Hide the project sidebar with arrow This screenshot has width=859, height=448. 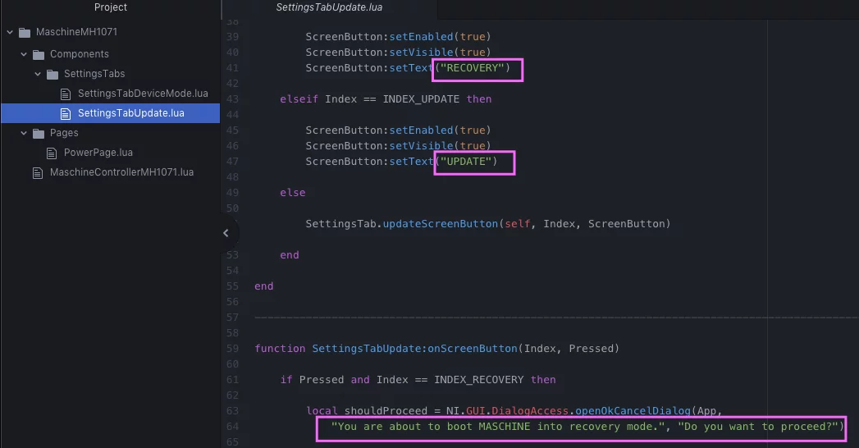[226, 233]
